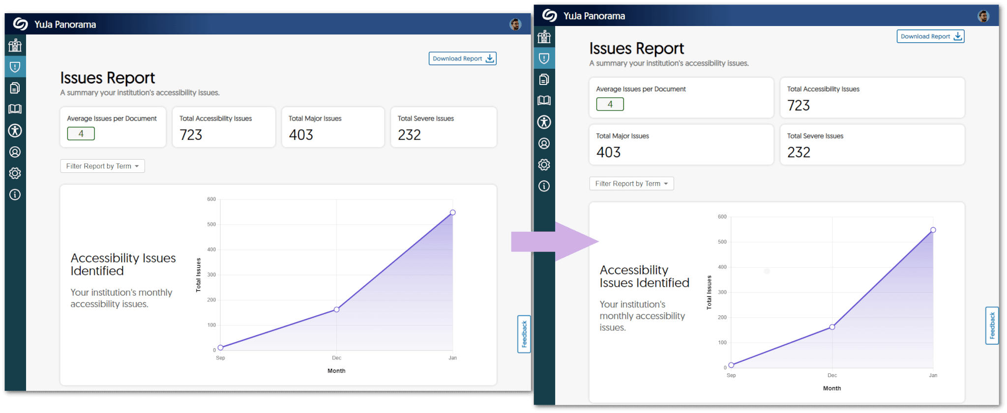Click Download Report button in left screenshot
Image resolution: width=1007 pixels, height=413 pixels.
(462, 58)
